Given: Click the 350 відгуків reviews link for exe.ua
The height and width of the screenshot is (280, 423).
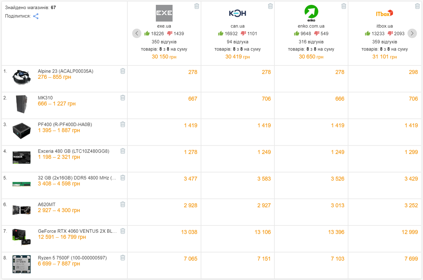Looking at the screenshot, I should [164, 42].
